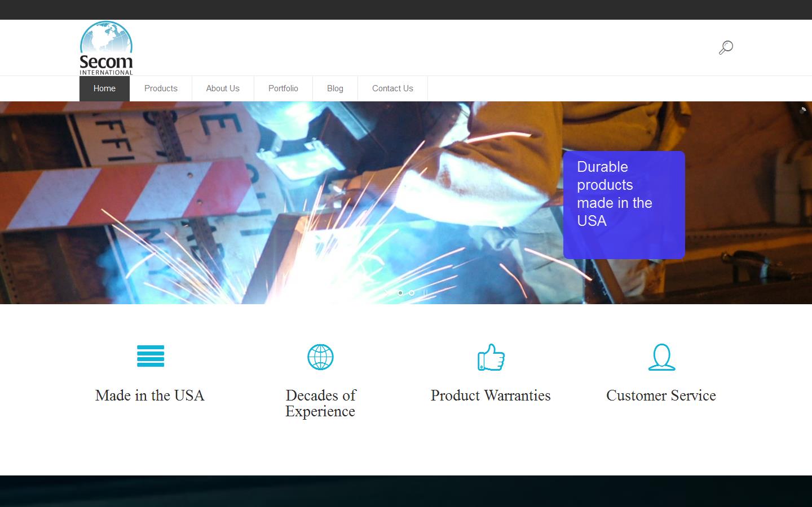Switch to the Home tab

click(x=104, y=88)
